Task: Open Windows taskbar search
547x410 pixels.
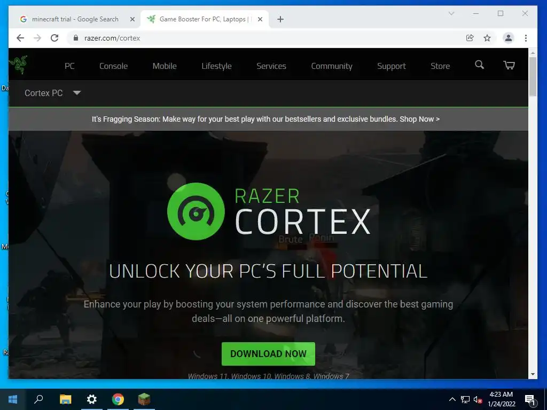Action: pos(38,399)
